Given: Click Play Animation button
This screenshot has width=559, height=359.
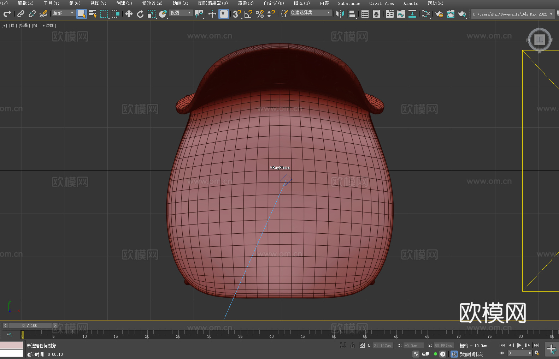Looking at the screenshot, I should tap(519, 345).
